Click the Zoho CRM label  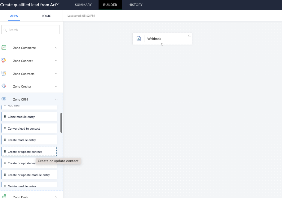pyautogui.click(x=20, y=99)
